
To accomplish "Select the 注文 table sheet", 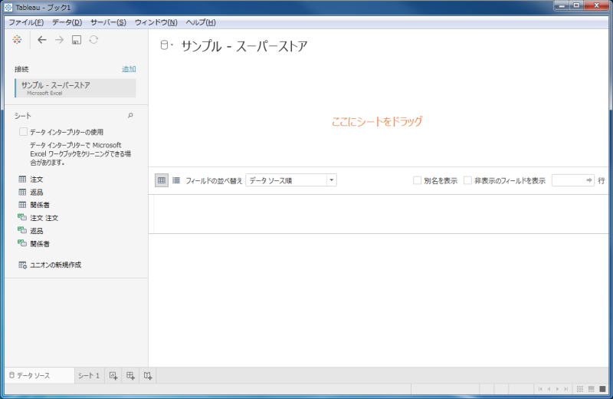I will pyautogui.click(x=31, y=180).
